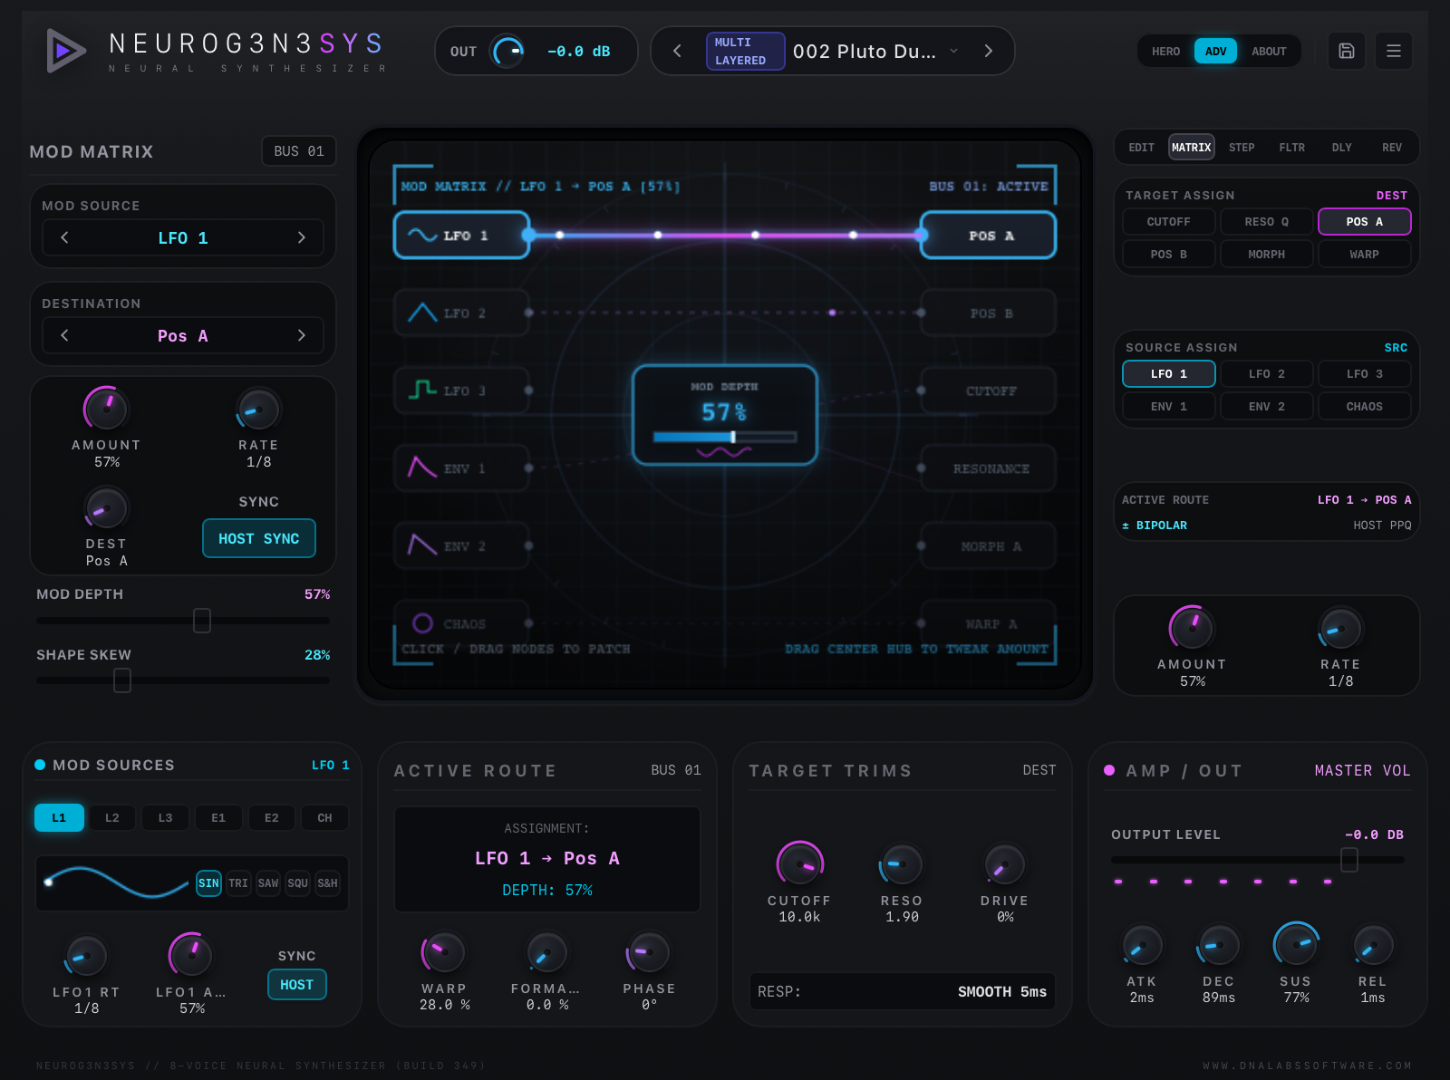
Task: Click the DRIVE knob in Target Trims
Action: 1004,864
